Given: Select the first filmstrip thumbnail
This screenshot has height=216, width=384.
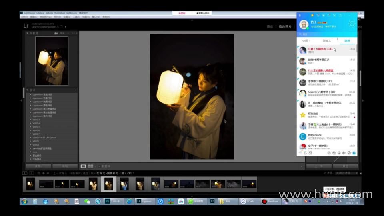Looking at the screenshot, I should (x=30, y=184).
